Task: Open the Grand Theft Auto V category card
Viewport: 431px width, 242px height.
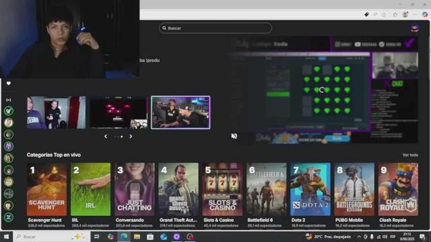Action: point(178,189)
